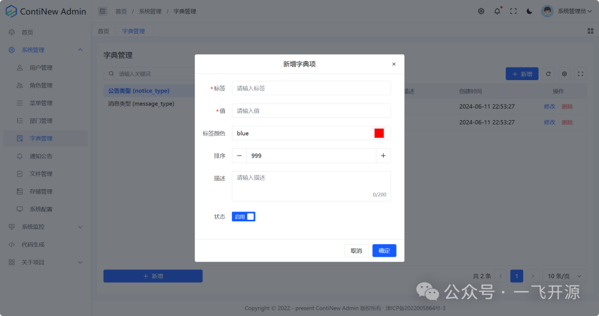The width and height of the screenshot is (599, 316).
Task: Click the search icon in the keyword field
Action: pyautogui.click(x=111, y=74)
